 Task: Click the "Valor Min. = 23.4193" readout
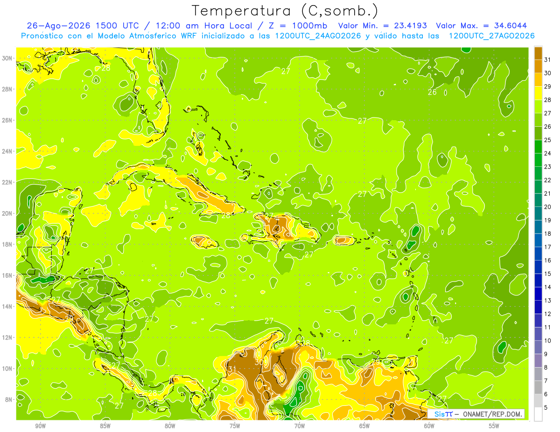(x=382, y=26)
